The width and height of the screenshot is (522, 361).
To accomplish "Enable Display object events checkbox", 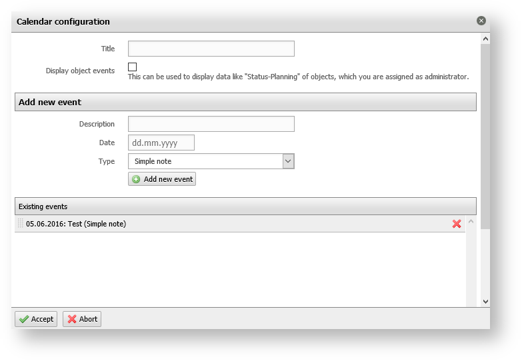I will click(x=133, y=67).
